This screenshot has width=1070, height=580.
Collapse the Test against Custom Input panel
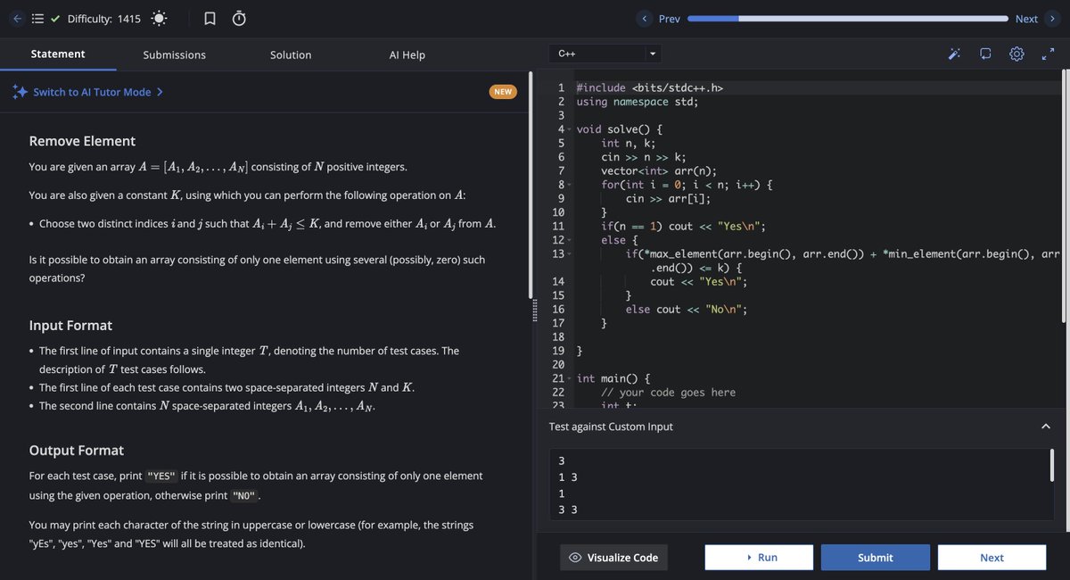(x=1045, y=426)
